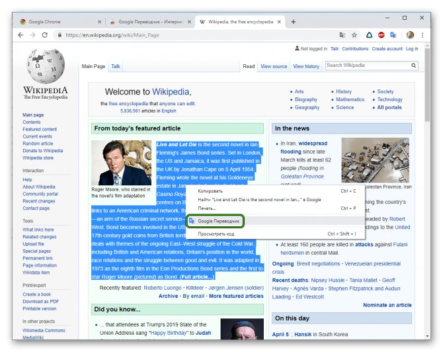
Task: Open Chrome three-dot menu
Action: pos(423,35)
